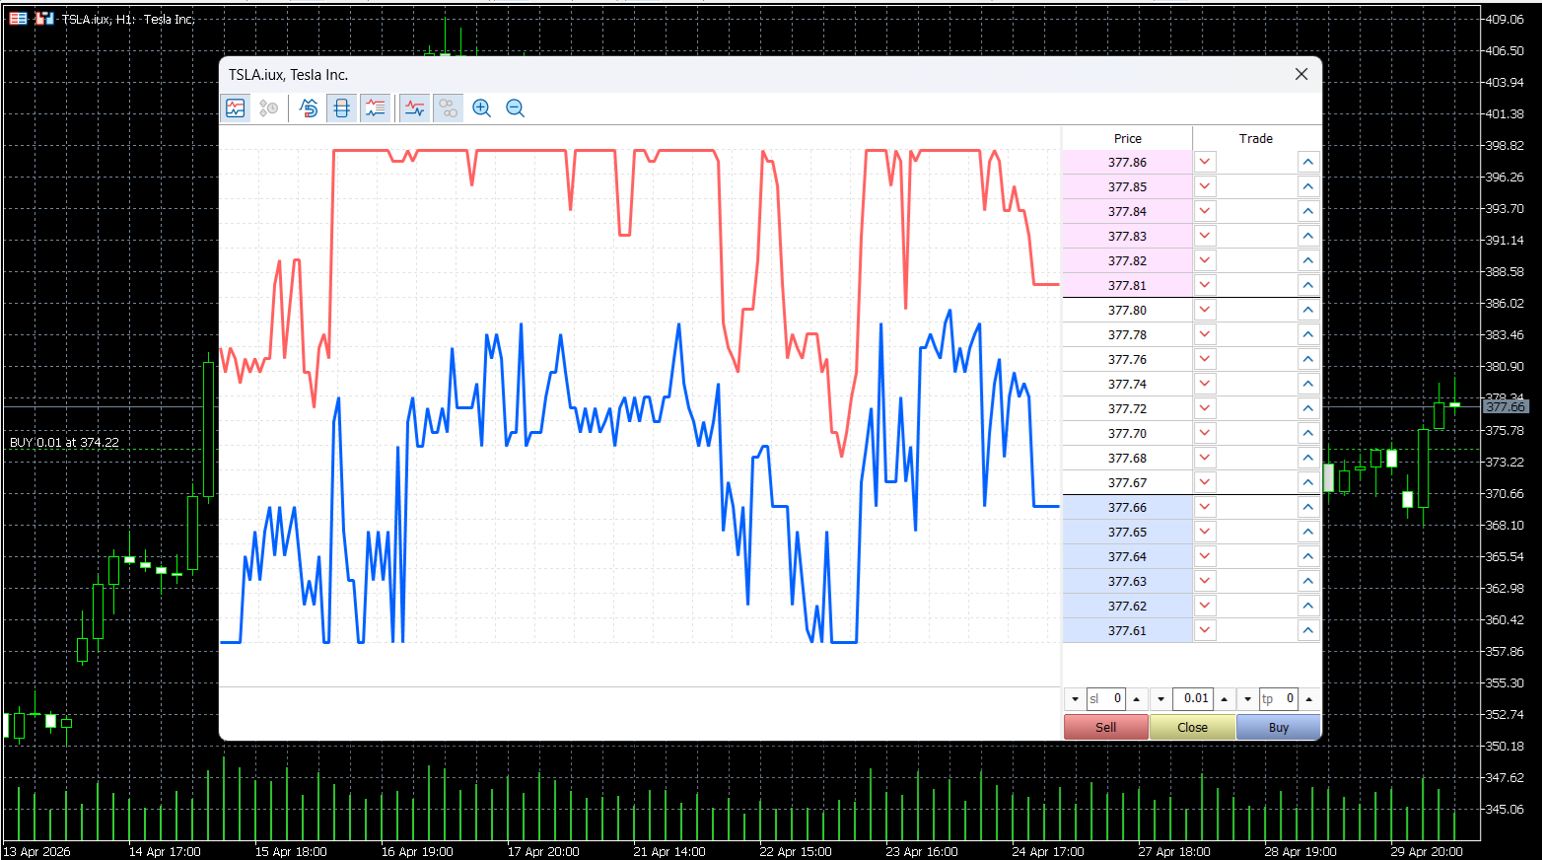Click blue up arrow on 377.72 row
This screenshot has height=860, width=1542.
[1307, 408]
